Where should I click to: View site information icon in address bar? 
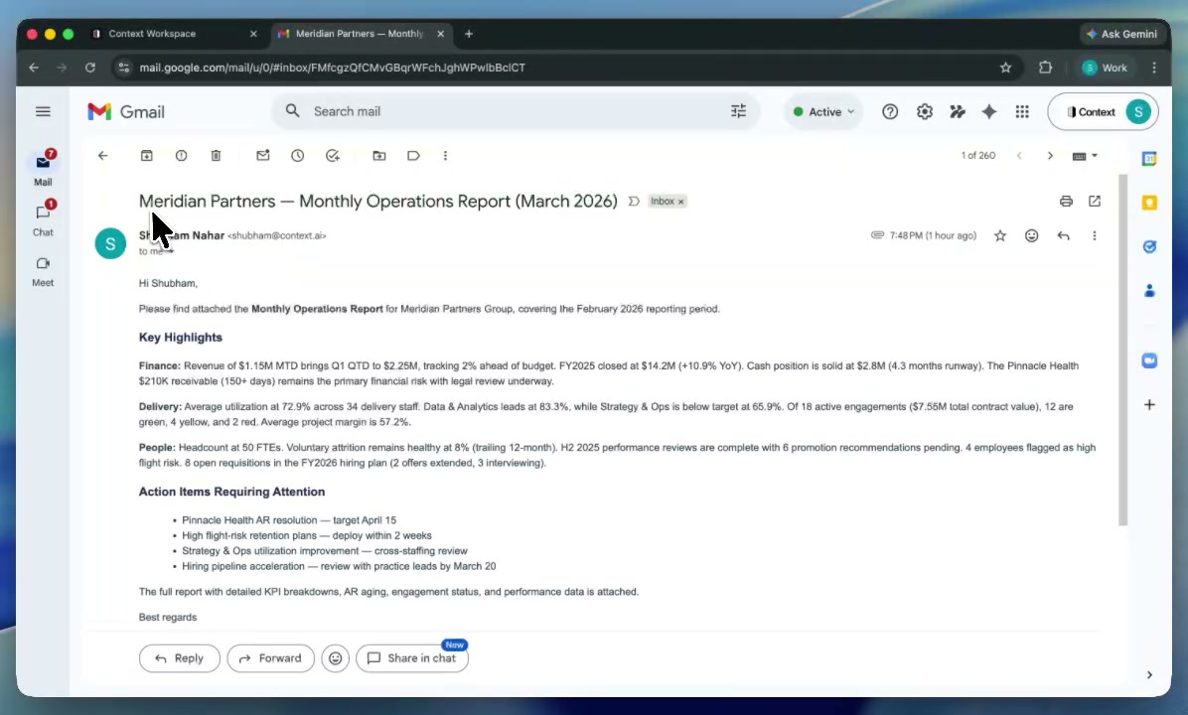click(x=124, y=68)
